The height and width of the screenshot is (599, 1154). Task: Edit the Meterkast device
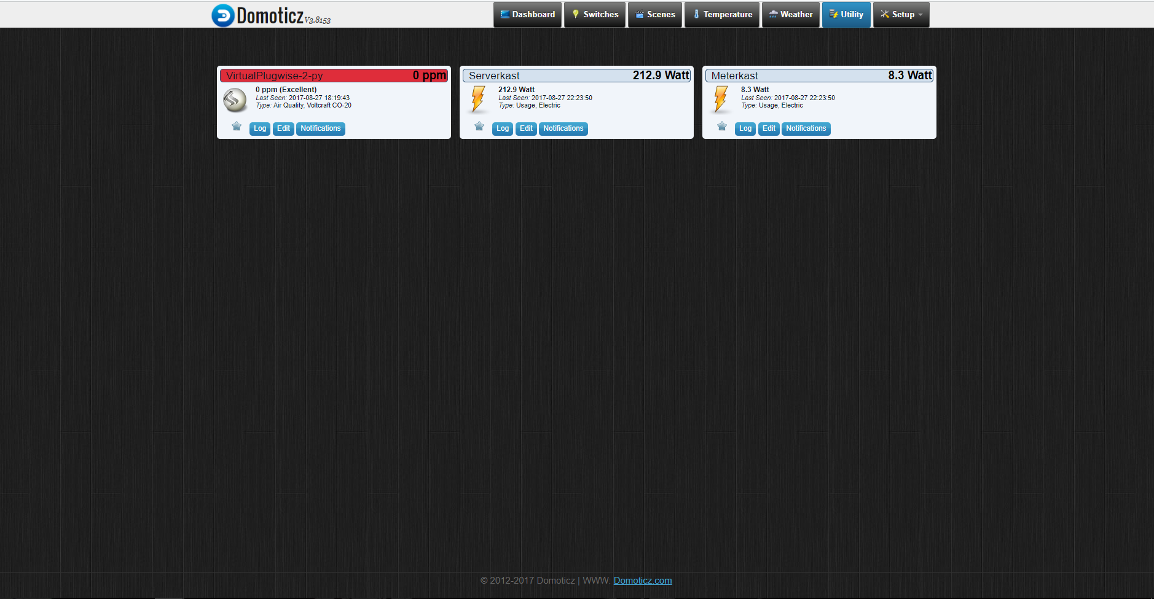[769, 128]
